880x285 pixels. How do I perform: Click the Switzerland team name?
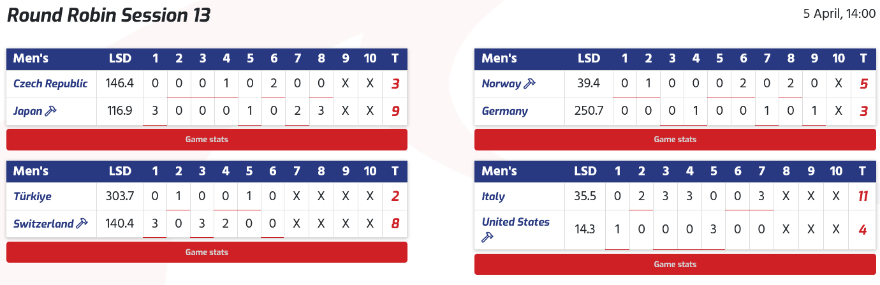(x=43, y=224)
